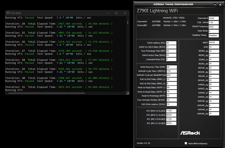Click the tCKE value field
The image size is (225, 148).
click(x=214, y=47)
